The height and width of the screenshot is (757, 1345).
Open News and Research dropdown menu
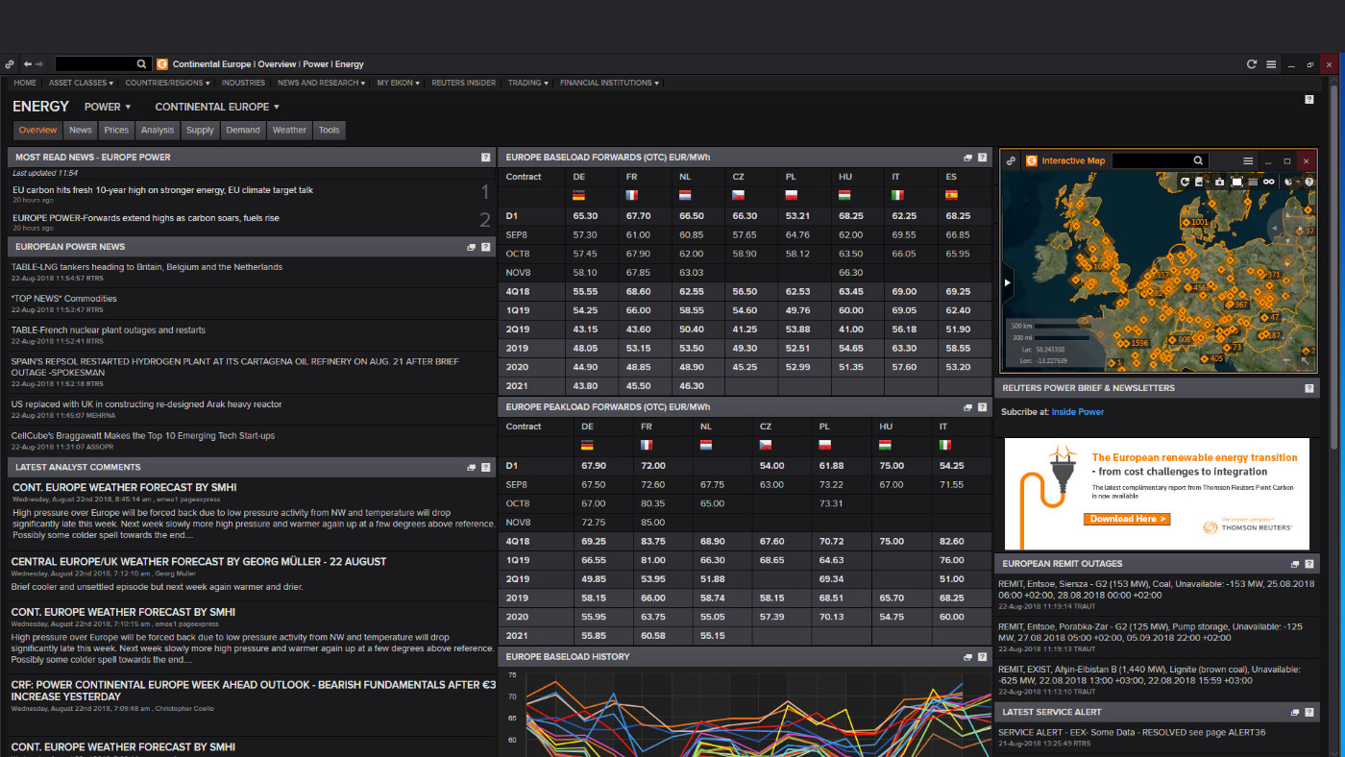(321, 83)
